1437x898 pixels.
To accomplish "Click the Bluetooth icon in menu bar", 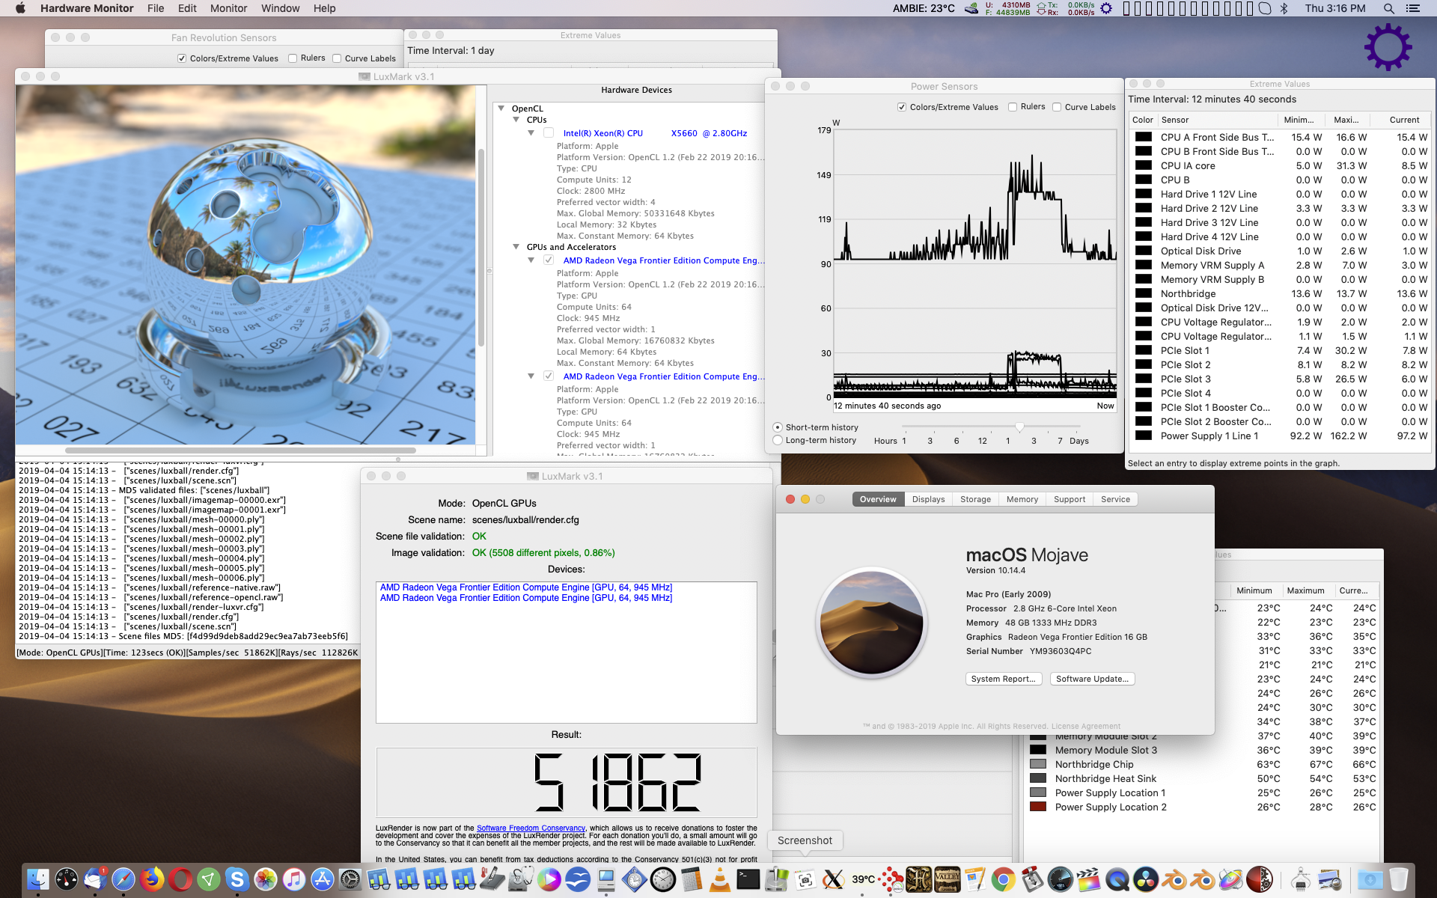I will pos(1284,8).
